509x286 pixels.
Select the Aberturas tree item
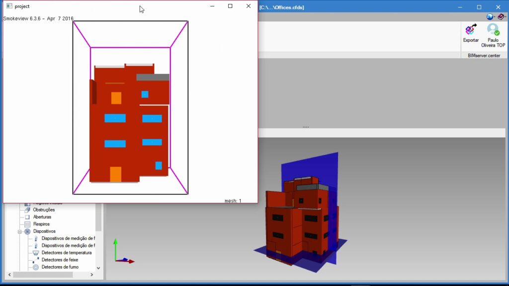click(42, 217)
